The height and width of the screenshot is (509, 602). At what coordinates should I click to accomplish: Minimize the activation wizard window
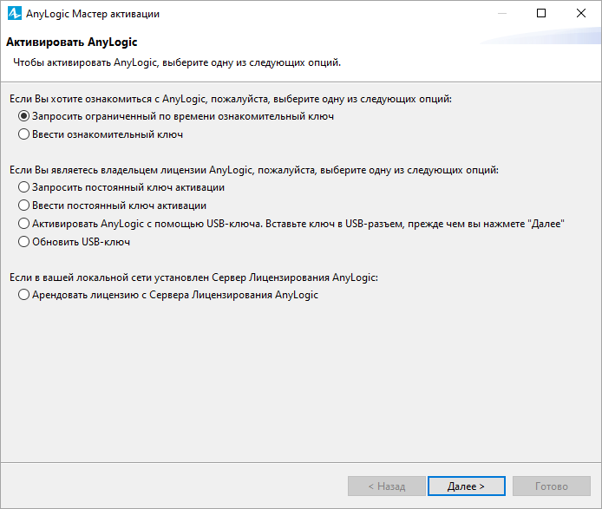[x=501, y=13]
